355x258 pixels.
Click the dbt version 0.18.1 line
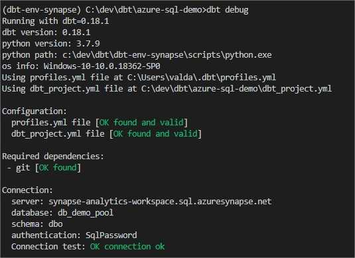(46, 32)
